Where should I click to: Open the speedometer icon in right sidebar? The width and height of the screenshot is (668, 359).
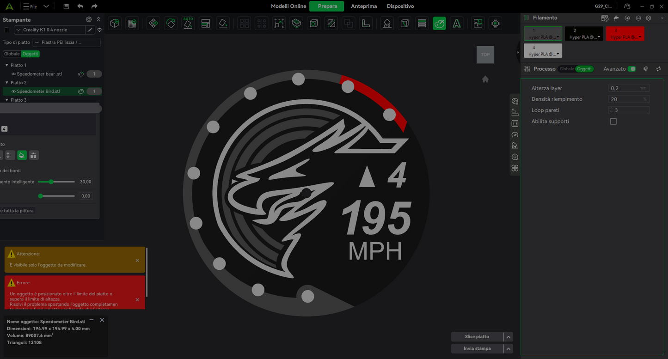point(515,134)
